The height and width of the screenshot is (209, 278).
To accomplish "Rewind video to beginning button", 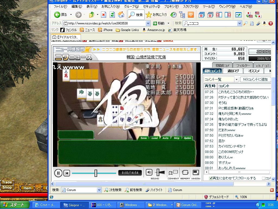I will coord(67,173).
